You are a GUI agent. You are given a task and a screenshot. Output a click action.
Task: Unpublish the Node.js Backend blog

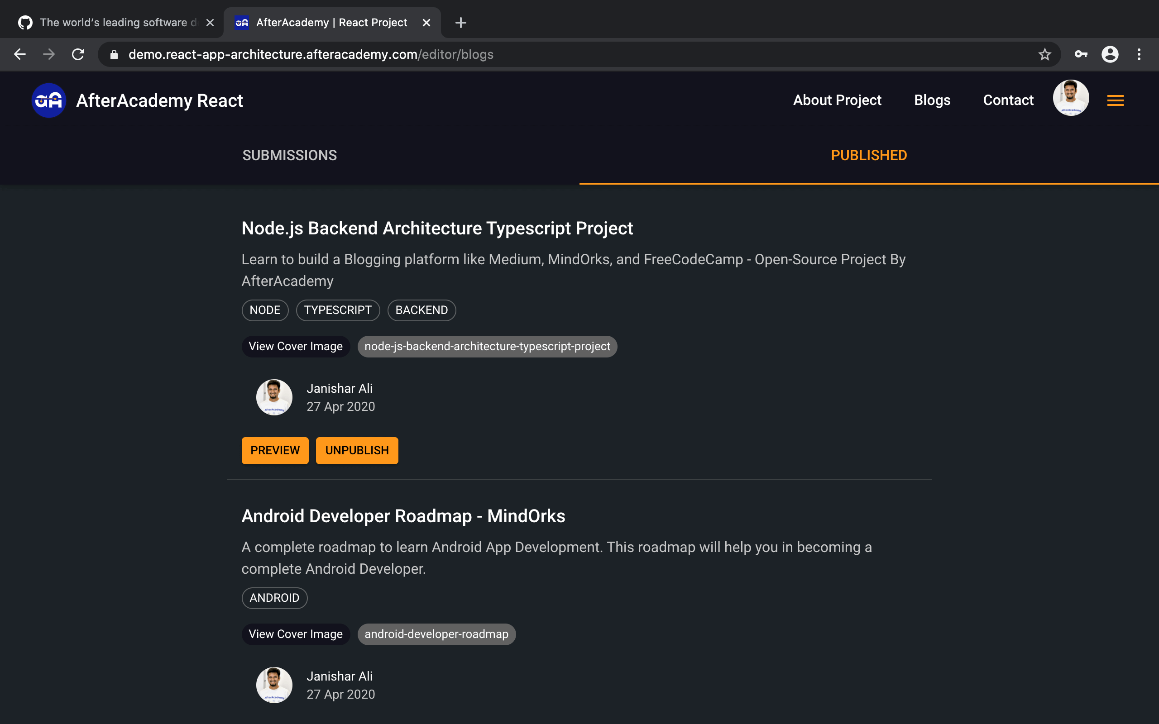click(x=357, y=450)
